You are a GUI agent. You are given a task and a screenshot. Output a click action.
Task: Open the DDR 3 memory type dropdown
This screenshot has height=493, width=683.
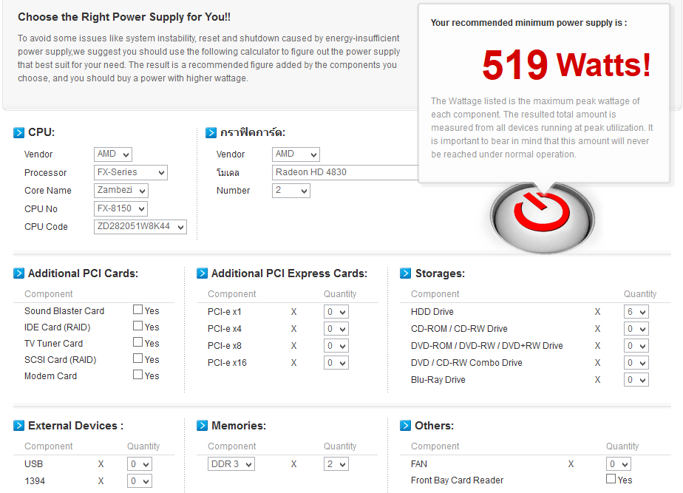(x=231, y=464)
